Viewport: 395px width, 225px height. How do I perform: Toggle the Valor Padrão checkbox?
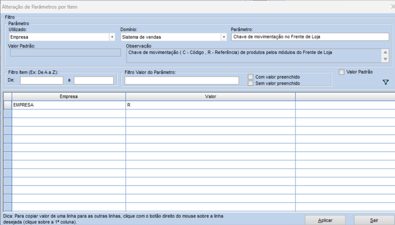coord(342,72)
